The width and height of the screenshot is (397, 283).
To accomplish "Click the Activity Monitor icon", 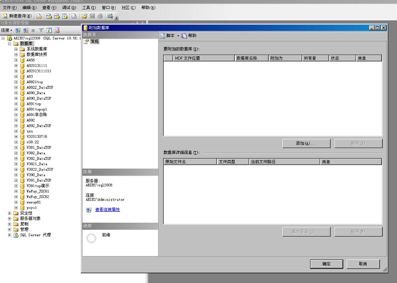I will coord(110,16).
